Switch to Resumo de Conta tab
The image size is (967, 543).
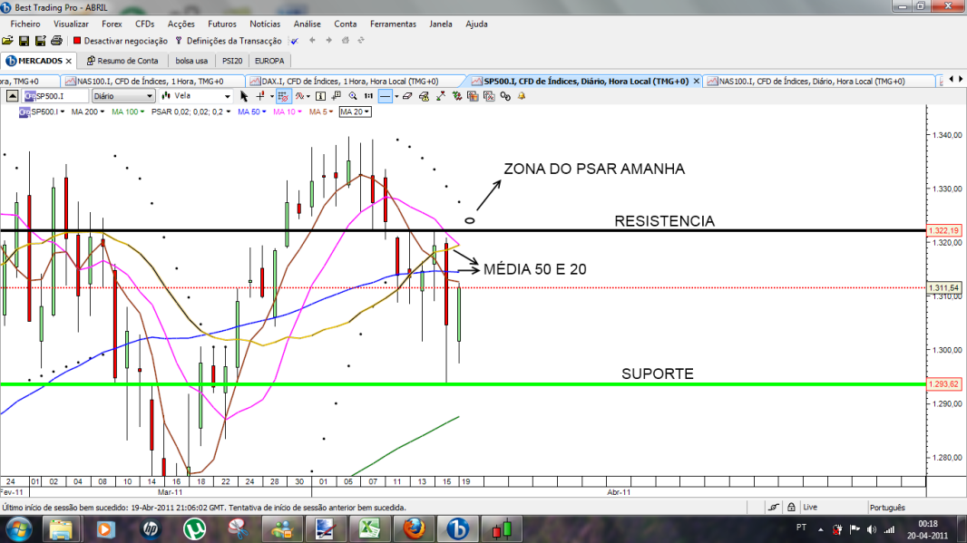pos(122,61)
